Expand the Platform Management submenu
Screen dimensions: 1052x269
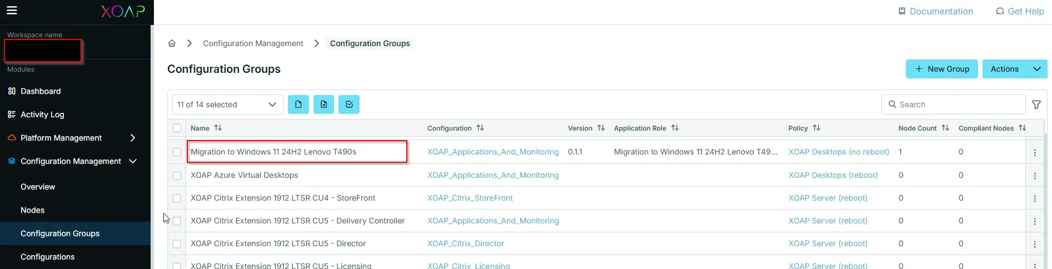[132, 138]
